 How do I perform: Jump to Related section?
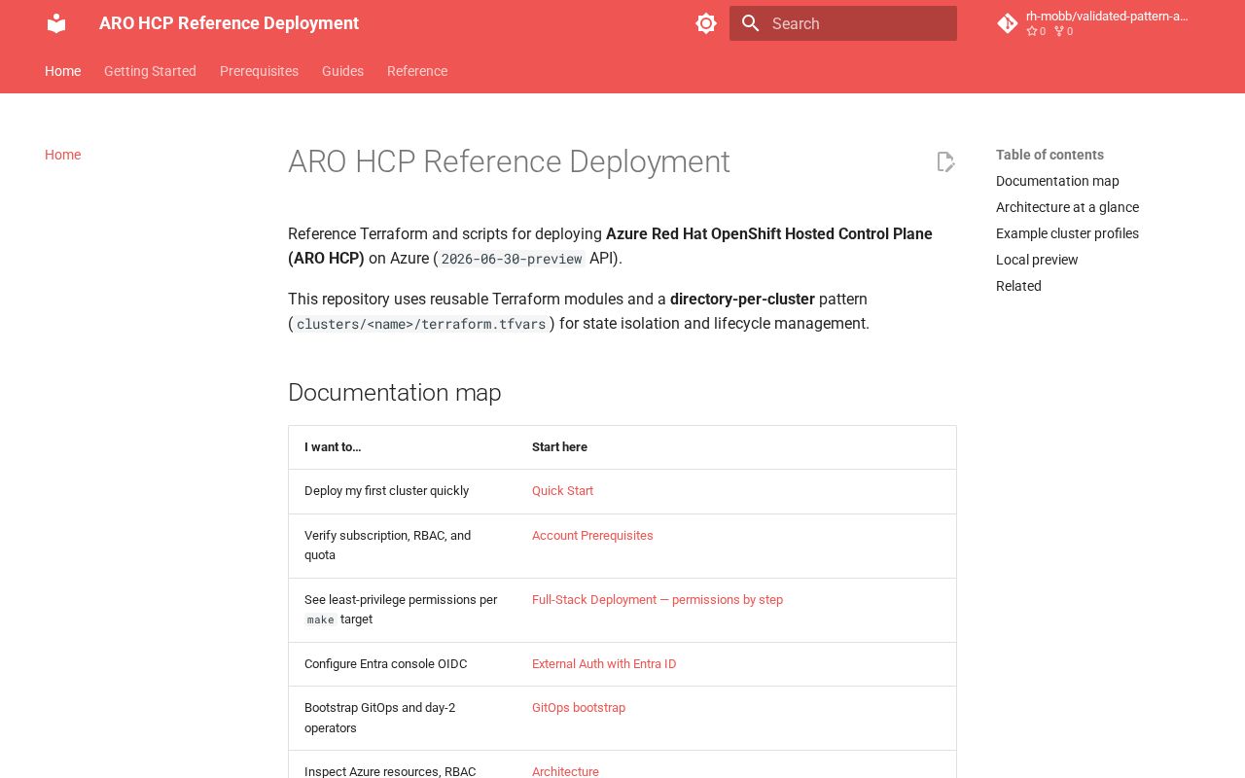click(1018, 286)
